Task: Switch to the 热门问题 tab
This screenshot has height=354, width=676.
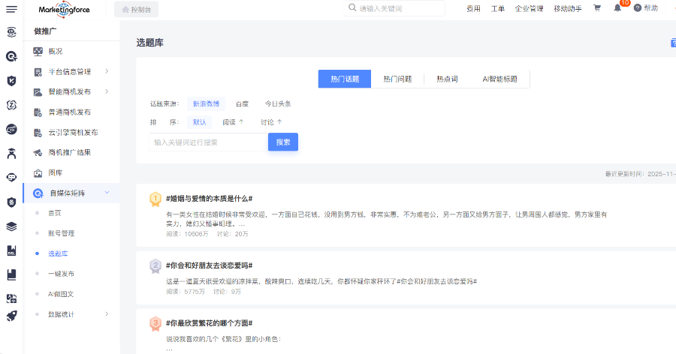Action: click(x=397, y=79)
